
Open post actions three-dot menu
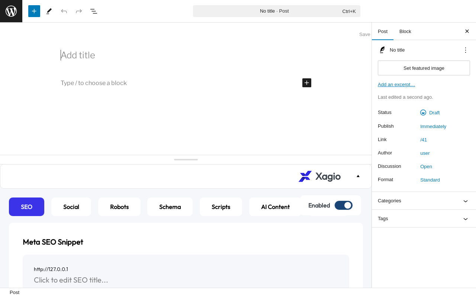466,50
